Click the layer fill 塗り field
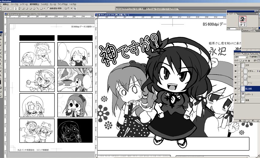260x158 pixels. tap(259, 60)
